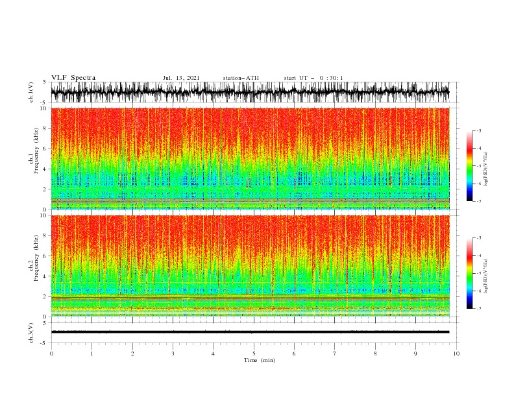Click the "-7" label on ch.1 colorbar
The width and height of the screenshot is (514, 397).
[479, 202]
